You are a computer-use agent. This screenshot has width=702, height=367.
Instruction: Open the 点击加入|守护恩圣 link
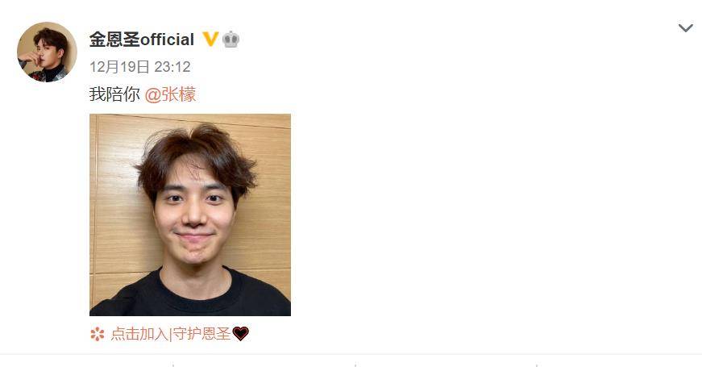click(171, 334)
